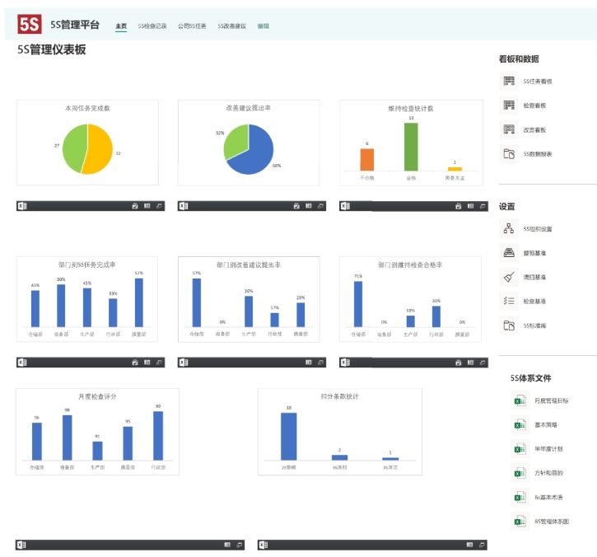This screenshot has height=557, width=597.
Task: Click the red 5S platform logo
Action: 30,24
